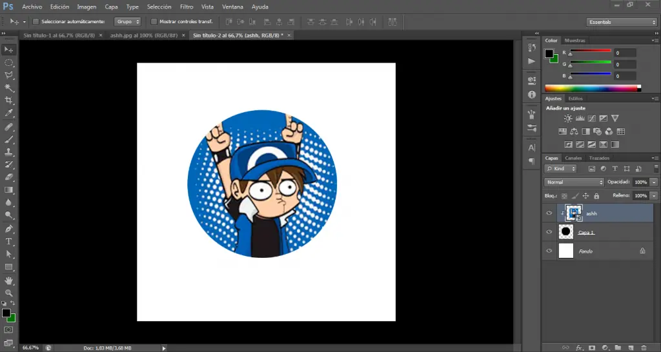The height and width of the screenshot is (352, 661).
Task: Open the Capas panel flyout menu
Action: pos(655,159)
